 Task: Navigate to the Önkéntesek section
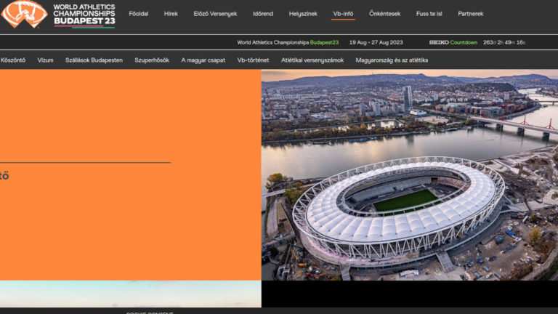click(384, 14)
